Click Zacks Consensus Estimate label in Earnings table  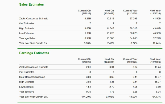coord(34,67)
